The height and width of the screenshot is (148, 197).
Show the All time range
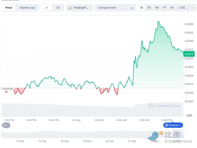point(172,8)
